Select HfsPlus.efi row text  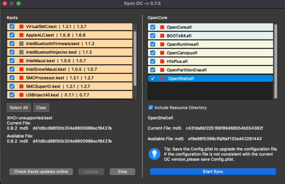pos(177,61)
